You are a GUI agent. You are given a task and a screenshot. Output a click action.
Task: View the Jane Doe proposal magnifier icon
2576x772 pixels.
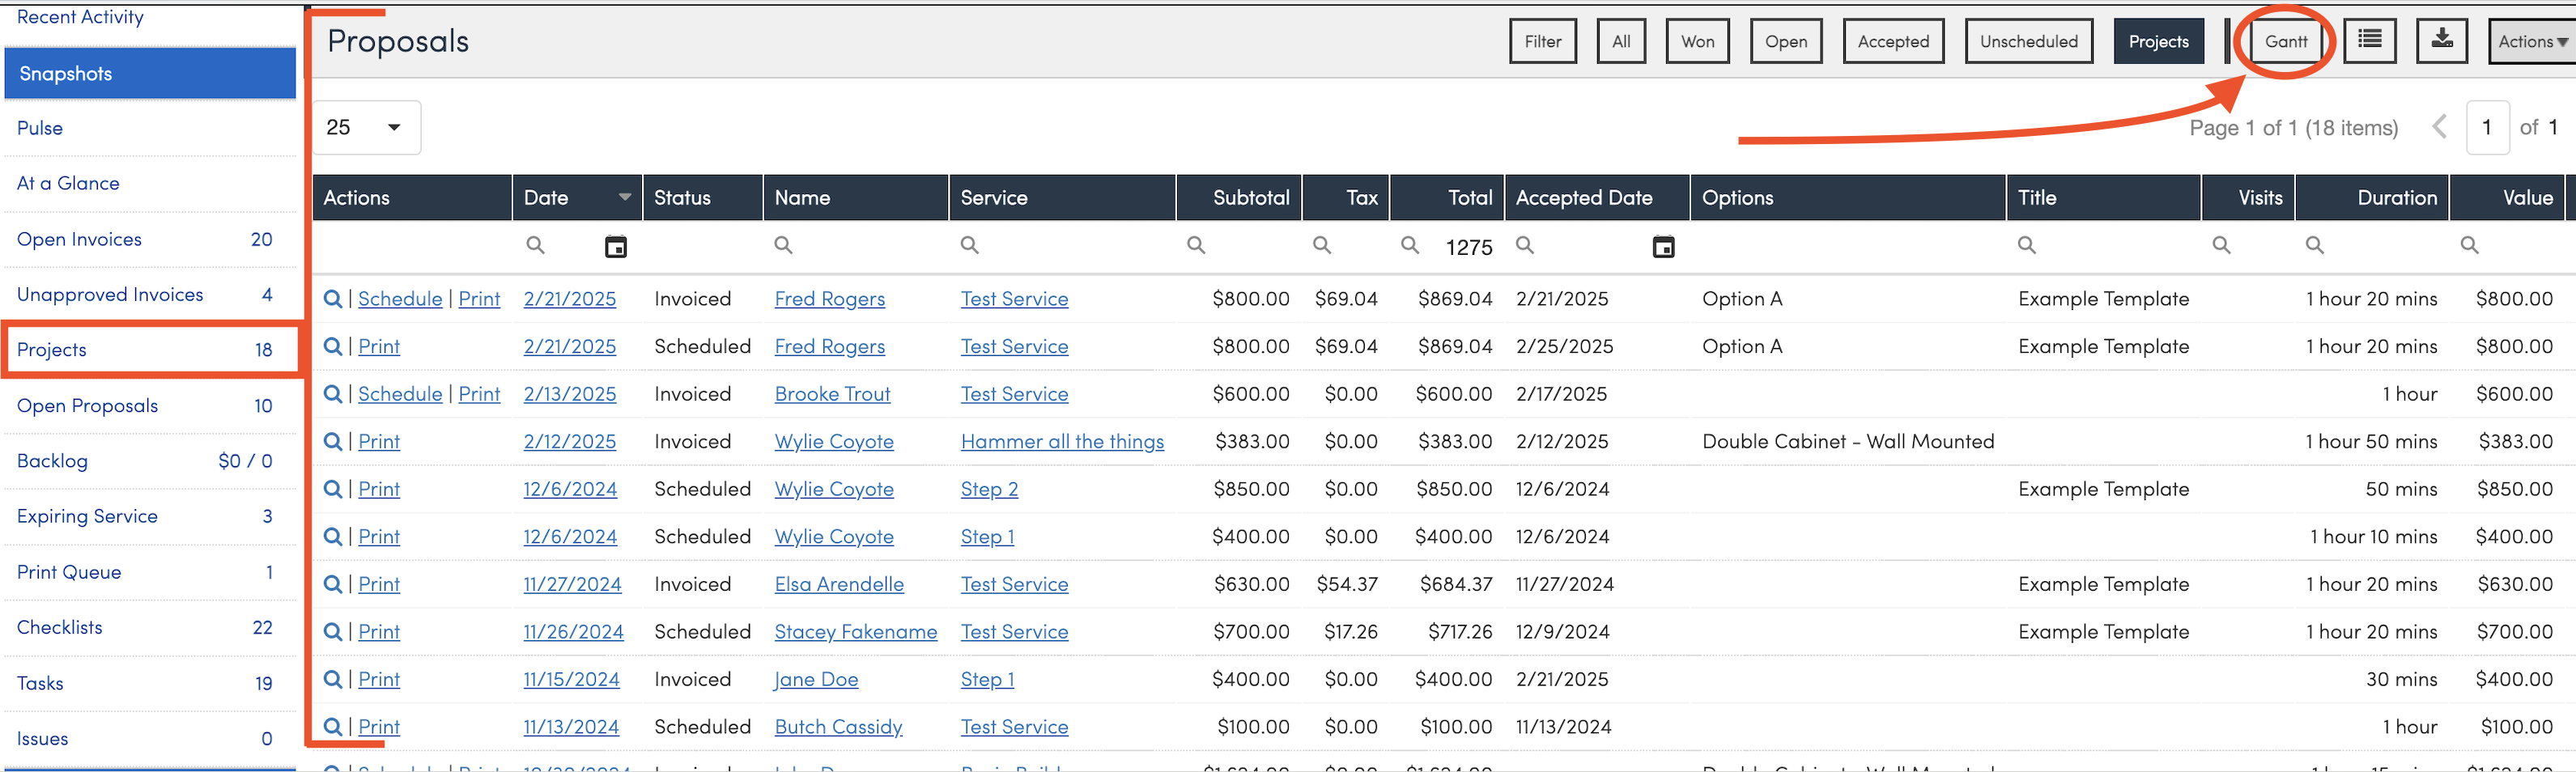tap(333, 679)
